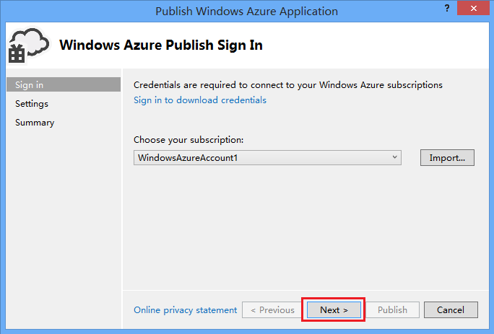
Task: Go to the Settings step
Action: 32,104
